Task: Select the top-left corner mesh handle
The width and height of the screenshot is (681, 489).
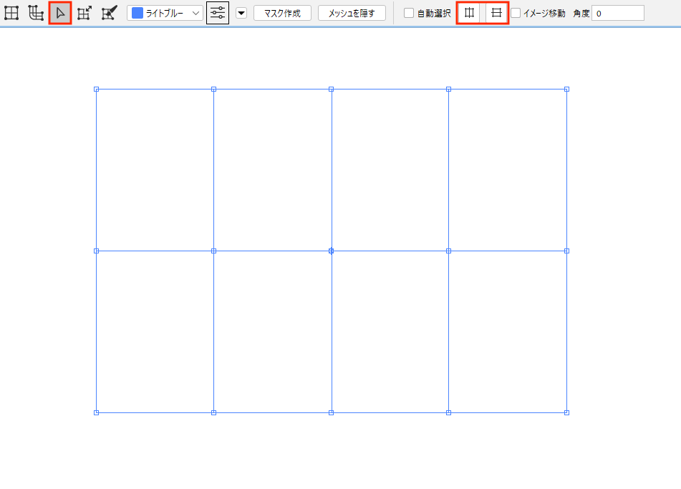Action: coord(97,89)
